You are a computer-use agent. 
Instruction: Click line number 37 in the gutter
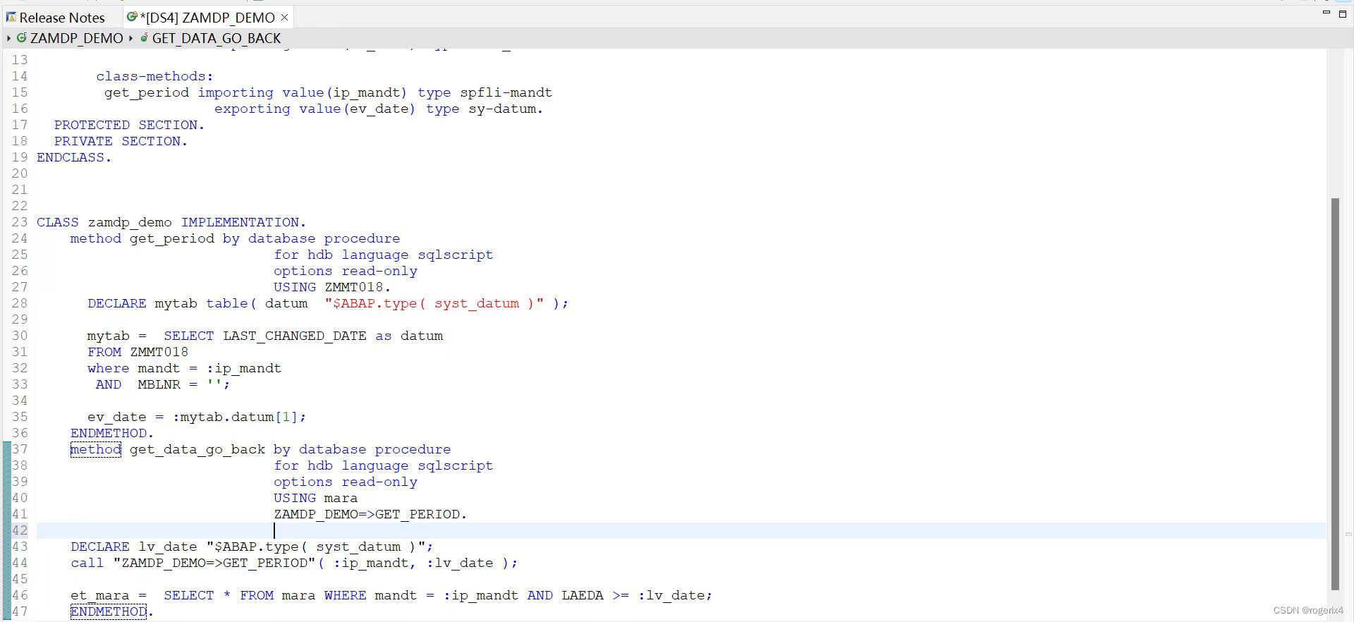coord(19,449)
